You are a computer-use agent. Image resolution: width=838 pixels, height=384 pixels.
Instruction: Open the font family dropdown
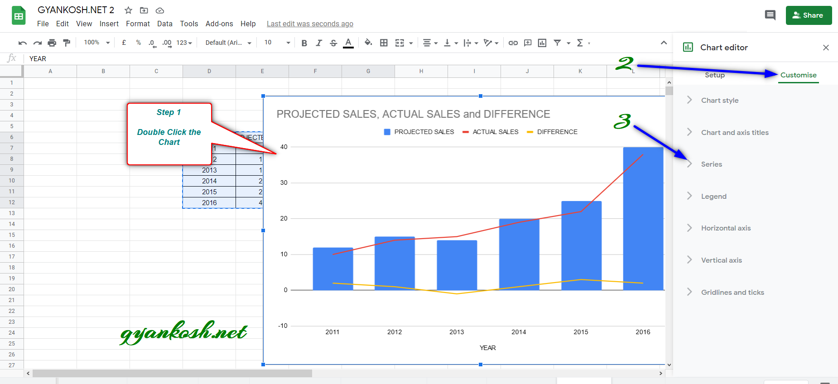[x=228, y=43]
